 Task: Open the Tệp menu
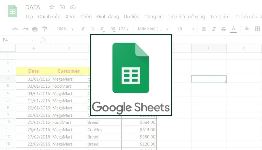pos(29,17)
